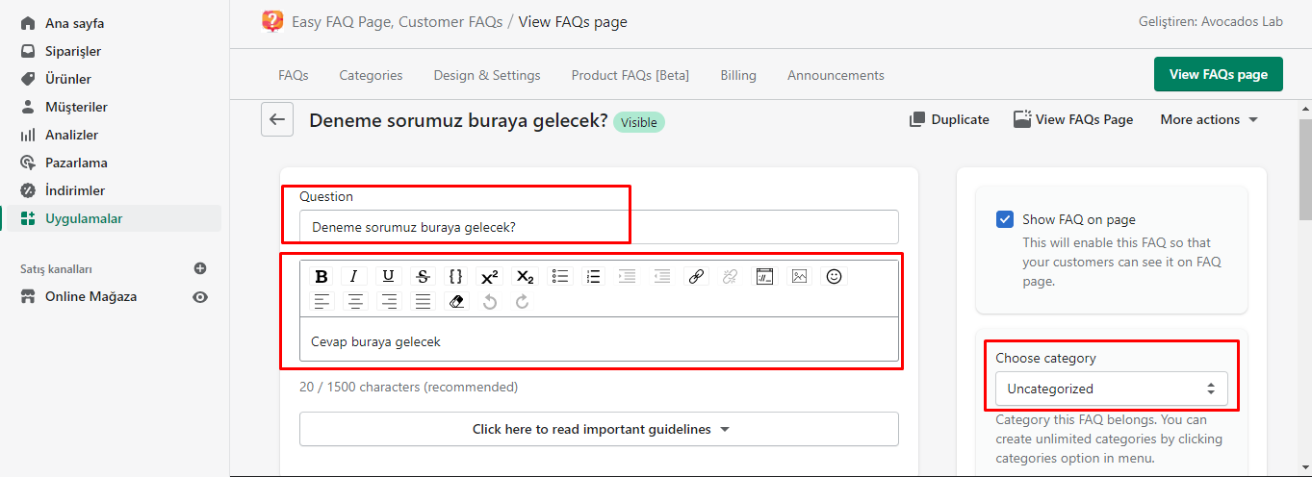Viewport: 1312px width, 477px height.
Task: Open the Design & Settings tab
Action: (x=487, y=75)
